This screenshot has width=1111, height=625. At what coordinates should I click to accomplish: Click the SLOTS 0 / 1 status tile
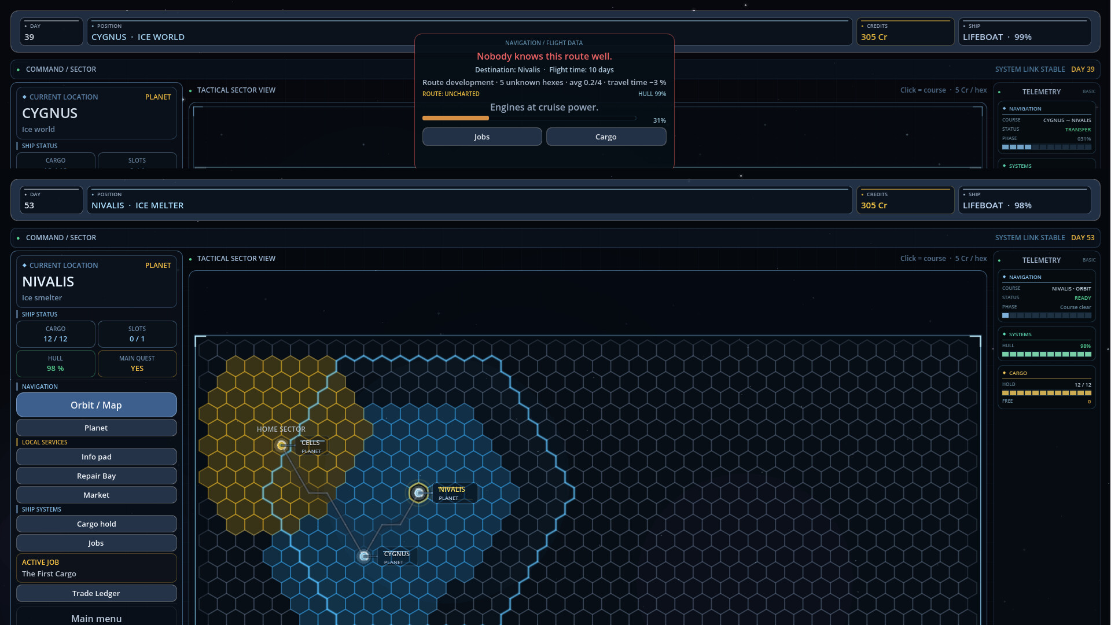(137, 334)
